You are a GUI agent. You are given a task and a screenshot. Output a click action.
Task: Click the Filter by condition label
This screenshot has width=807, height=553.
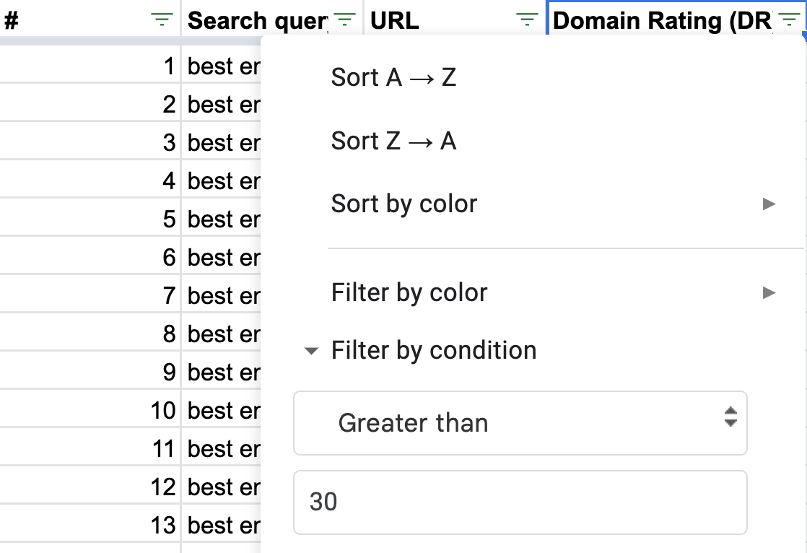pyautogui.click(x=433, y=351)
